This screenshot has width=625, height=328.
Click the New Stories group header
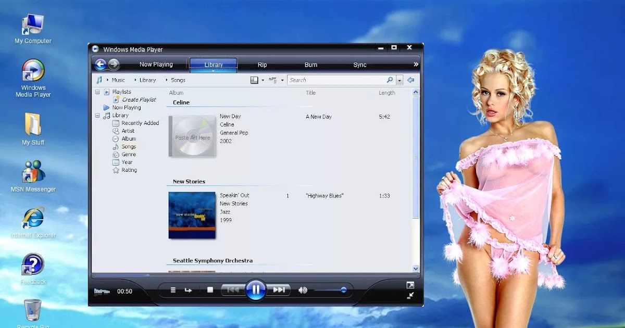(189, 182)
